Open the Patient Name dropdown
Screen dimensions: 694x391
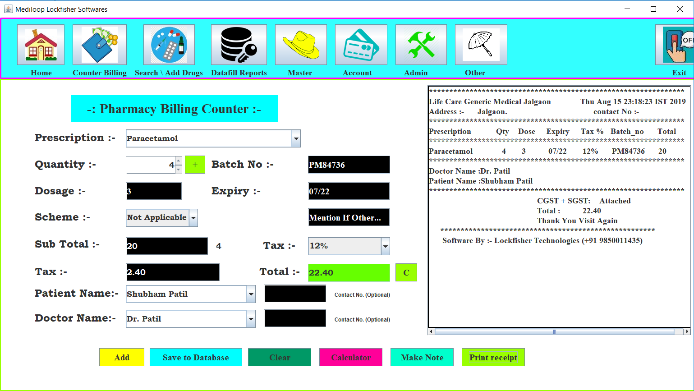251,294
